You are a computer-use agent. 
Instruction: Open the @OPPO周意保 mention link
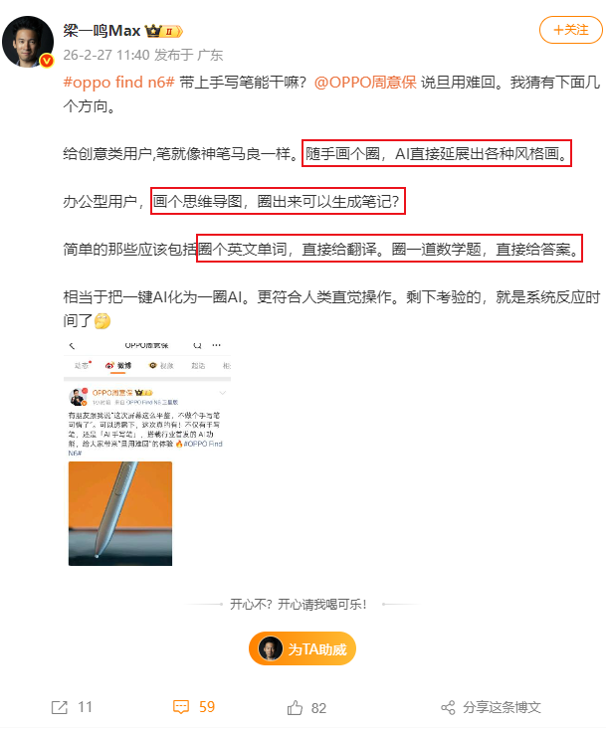click(365, 83)
